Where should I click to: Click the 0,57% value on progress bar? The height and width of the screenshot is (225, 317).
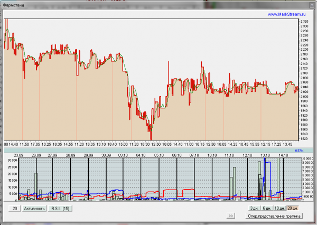[299, 151]
